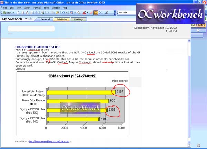Open the Undo history dropdown arrow

tap(67, 13)
